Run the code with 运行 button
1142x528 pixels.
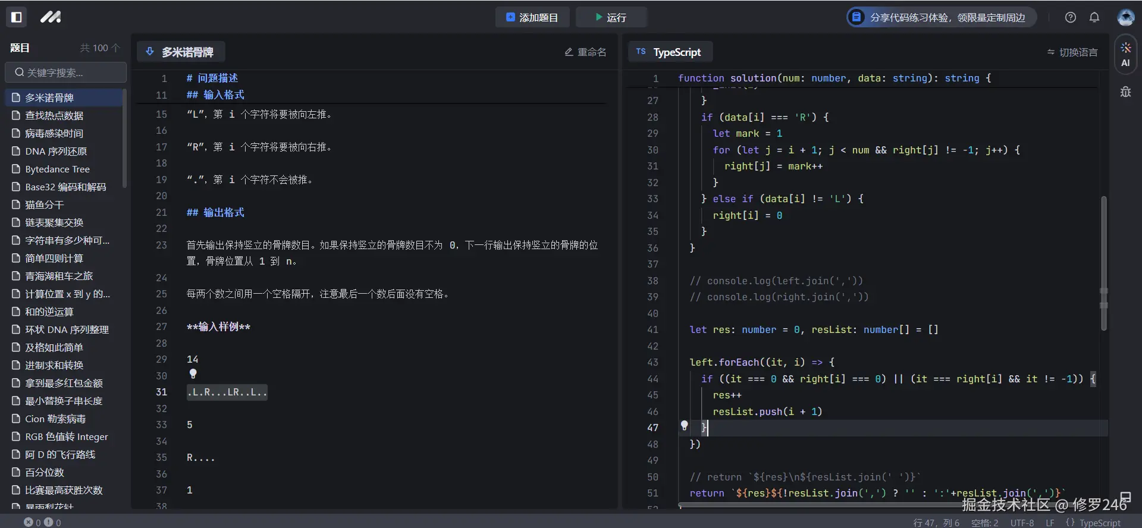point(611,17)
